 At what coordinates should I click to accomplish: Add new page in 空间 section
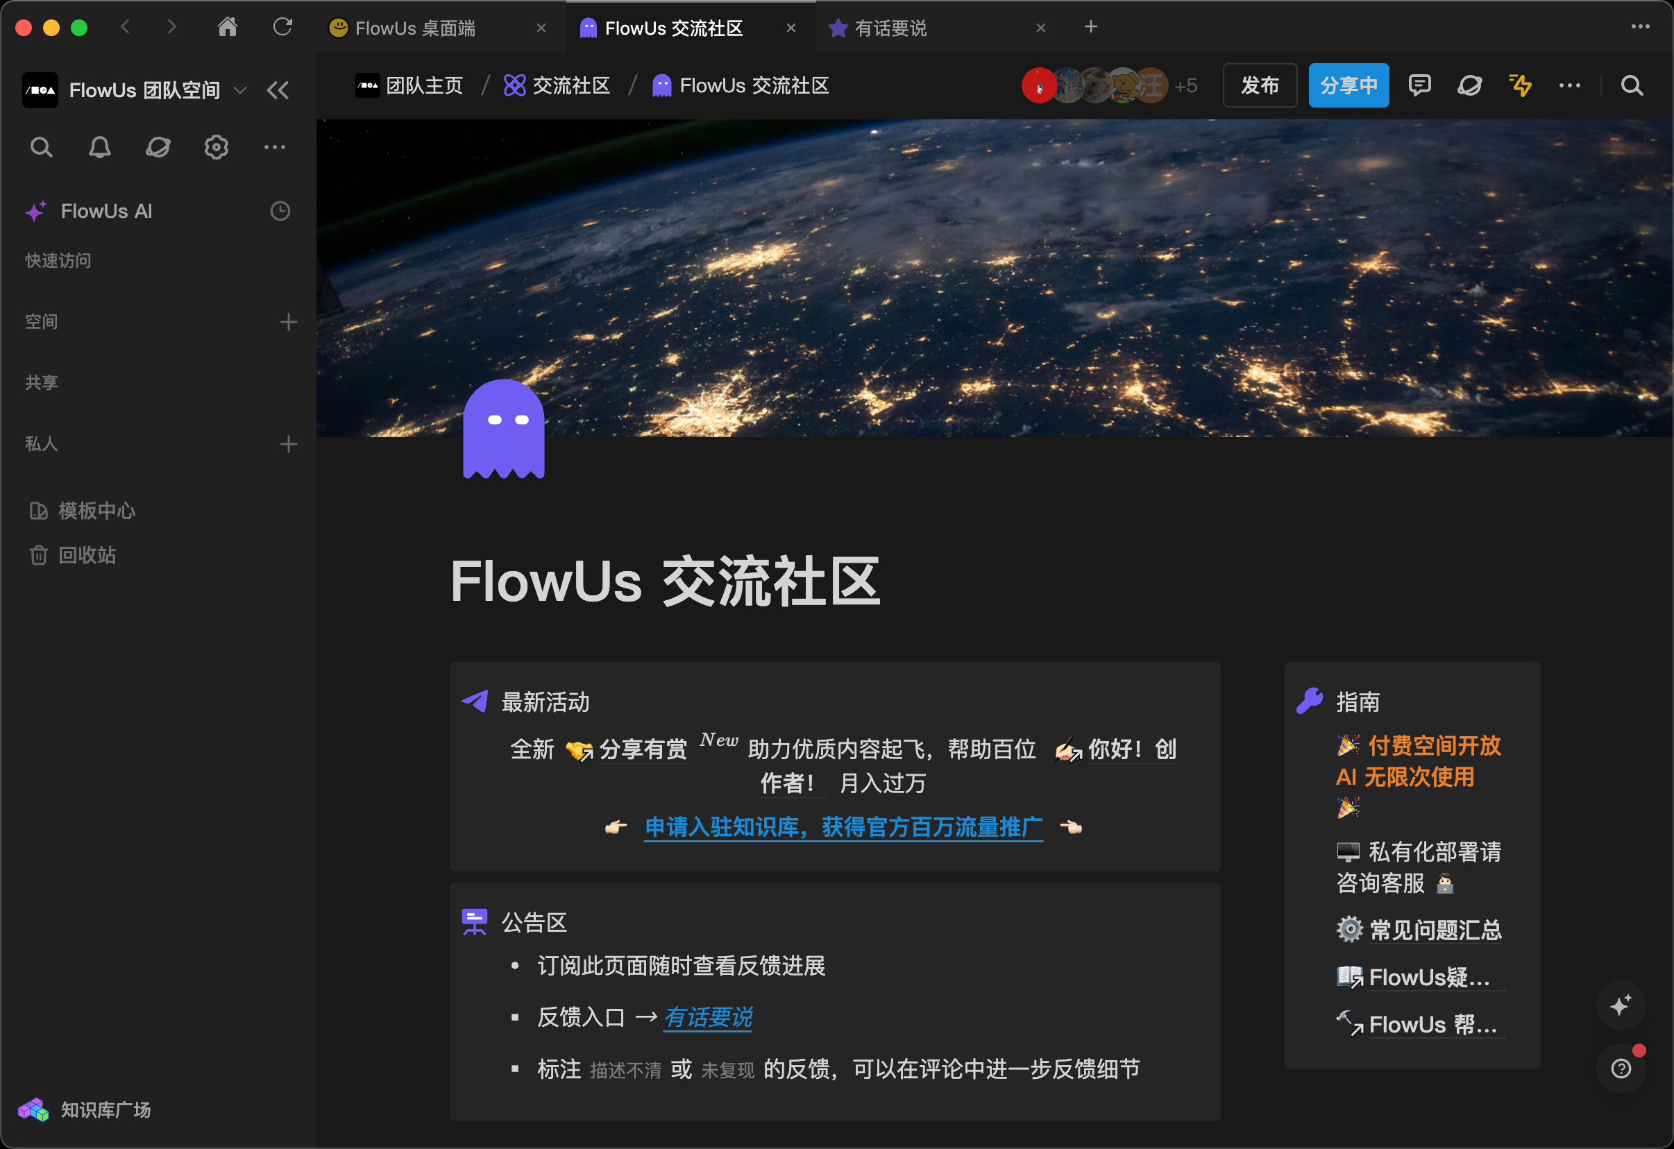(x=288, y=322)
